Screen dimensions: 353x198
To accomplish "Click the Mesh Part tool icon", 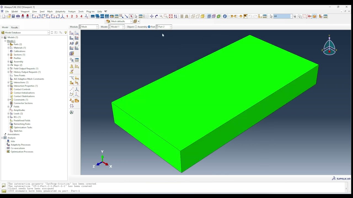I will (x=71, y=38).
